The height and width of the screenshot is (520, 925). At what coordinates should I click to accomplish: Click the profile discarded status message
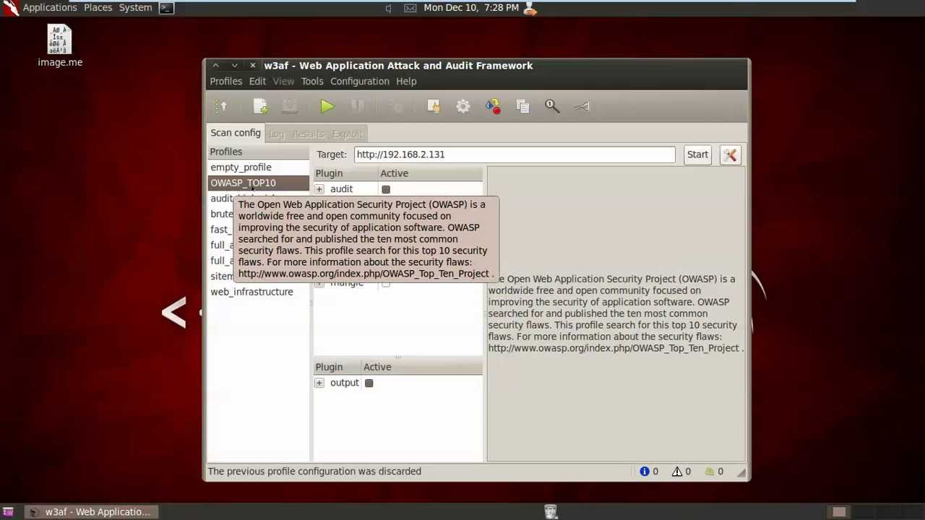pyautogui.click(x=314, y=472)
